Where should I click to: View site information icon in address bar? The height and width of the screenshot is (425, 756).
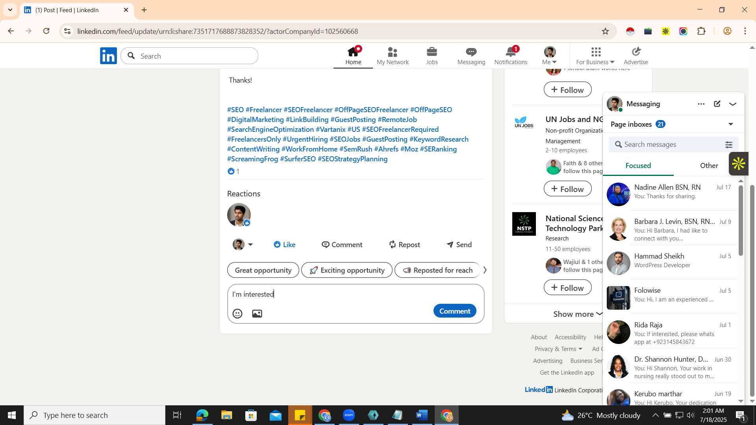point(68,31)
